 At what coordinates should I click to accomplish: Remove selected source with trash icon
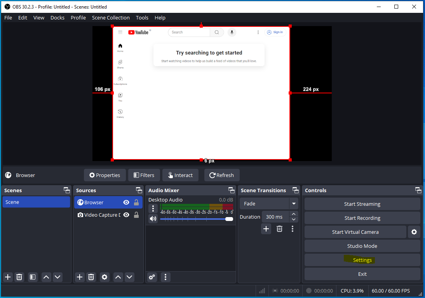(91, 277)
